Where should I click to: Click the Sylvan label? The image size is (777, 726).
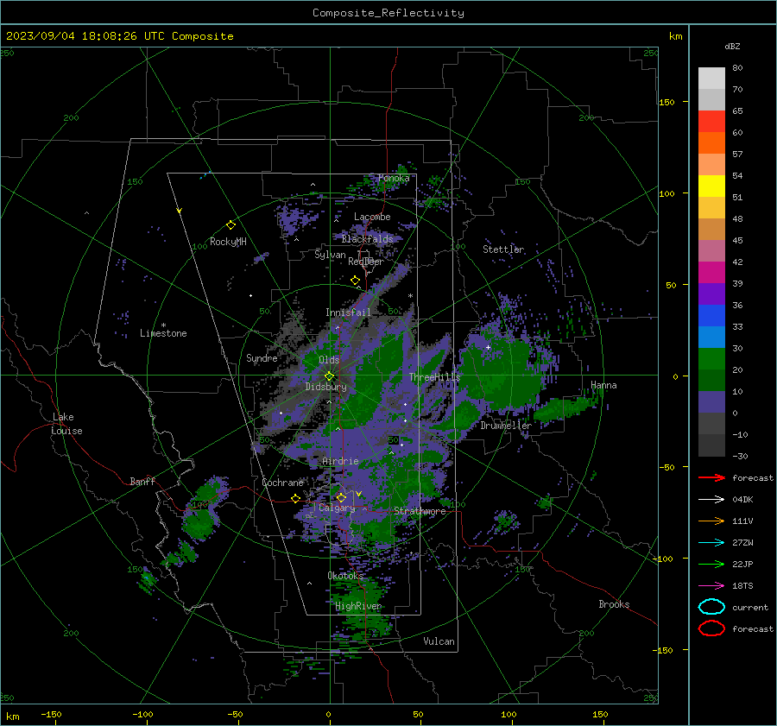pyautogui.click(x=330, y=255)
